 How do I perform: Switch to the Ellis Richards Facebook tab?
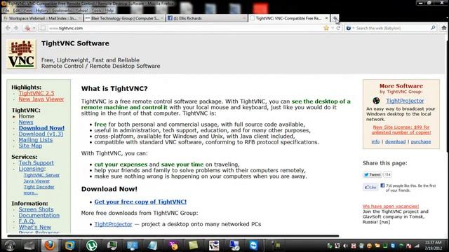(207, 18)
